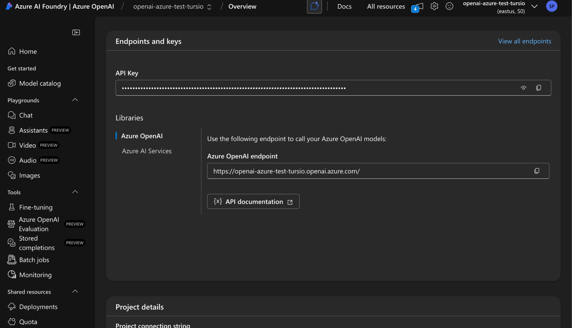Viewport: 572px width, 328px height.
Task: Open the Fine-tuning tool
Action: pos(36,207)
